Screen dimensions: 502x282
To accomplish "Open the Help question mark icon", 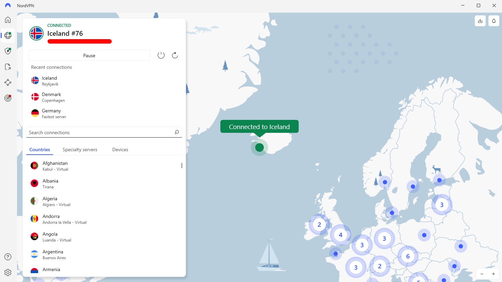I will click(8, 257).
